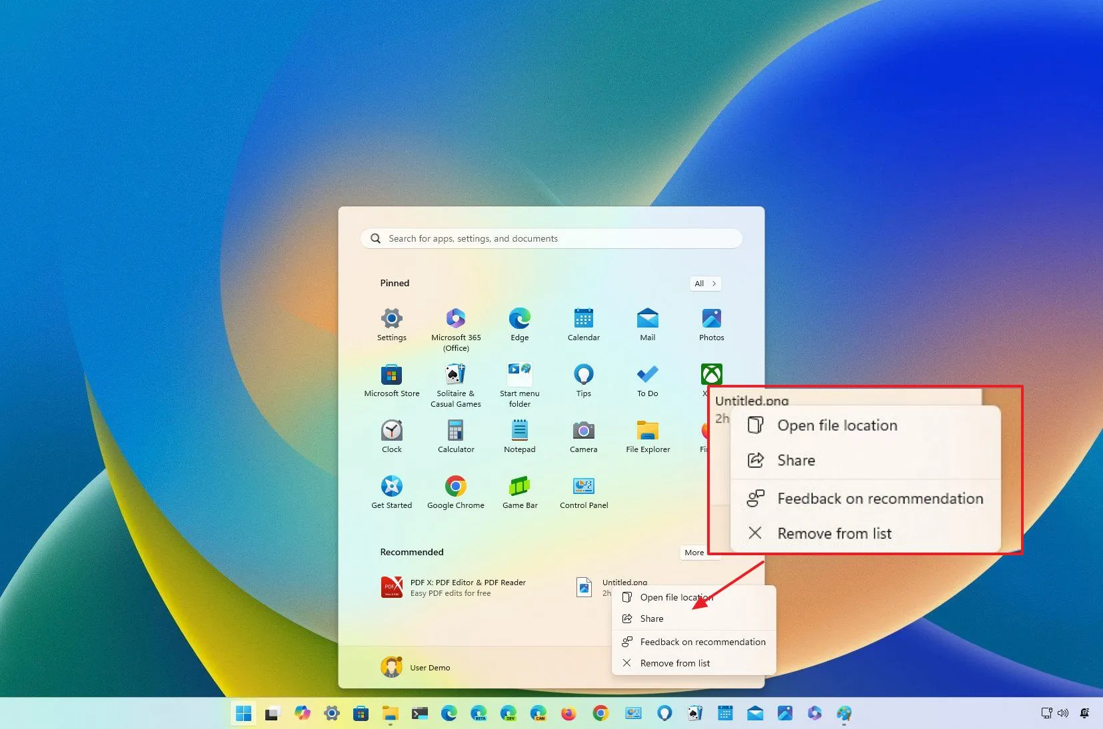Launch Calculator from Pinned apps
This screenshot has width=1103, height=729.
456,437
